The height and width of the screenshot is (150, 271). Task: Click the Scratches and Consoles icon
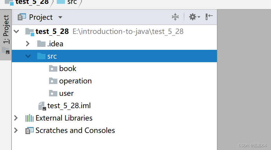[29, 131]
